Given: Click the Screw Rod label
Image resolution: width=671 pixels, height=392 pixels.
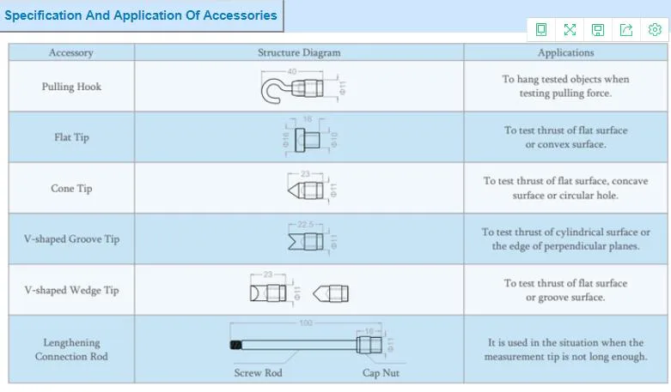Looking at the screenshot, I should (x=258, y=373).
